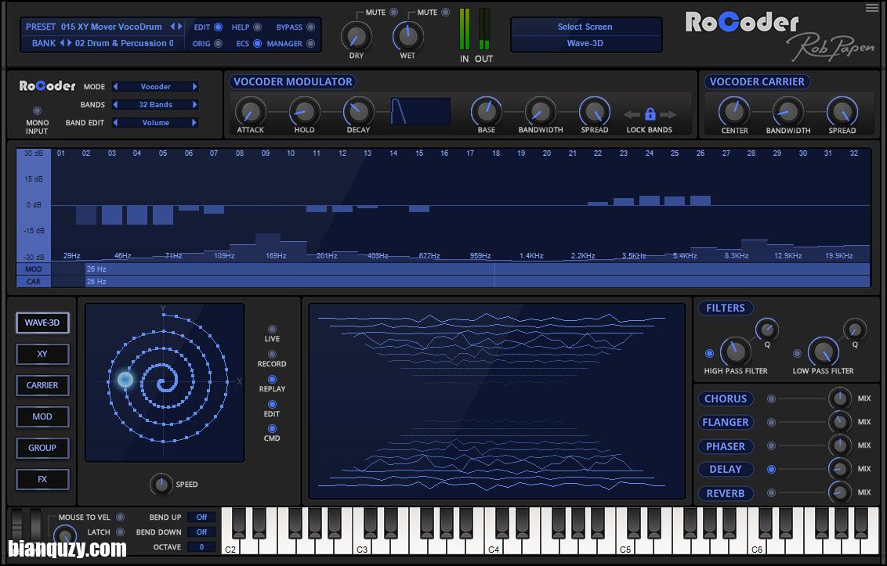Screen dimensions: 887x566
Task: Toggle the ORIG switch
Action: (x=218, y=44)
